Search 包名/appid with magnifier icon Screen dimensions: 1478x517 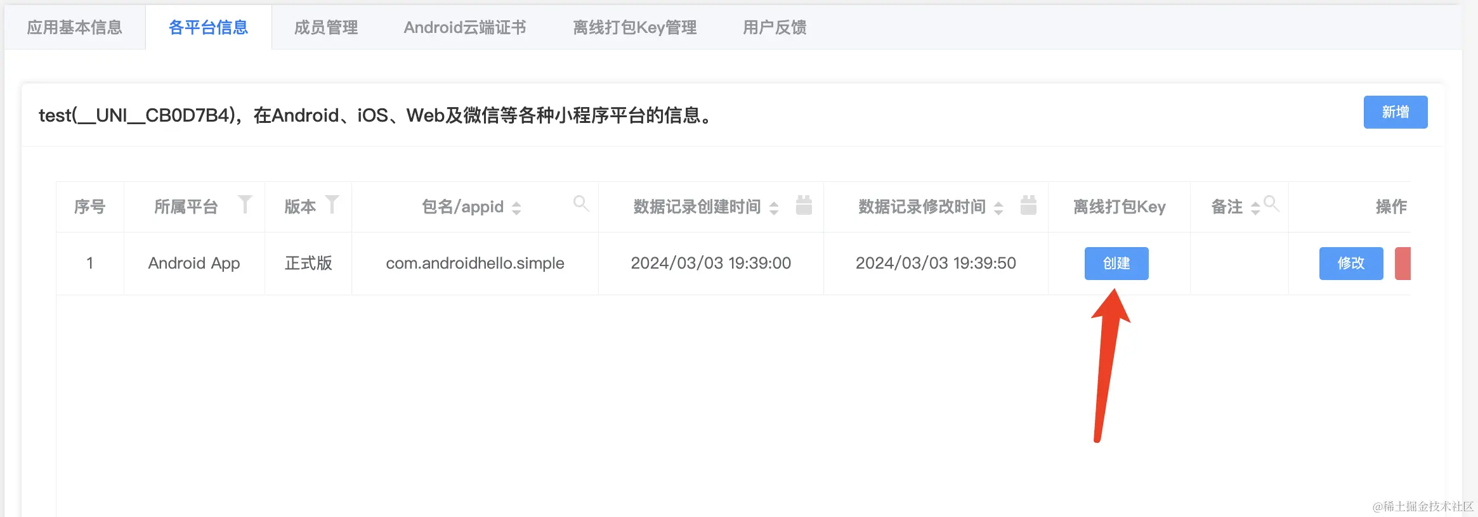(581, 203)
